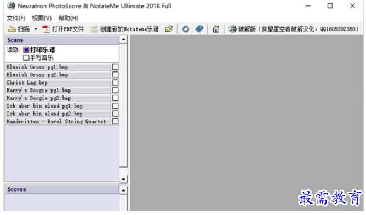Open the 文件(F) menu
The width and height of the screenshot is (366, 215).
coord(16,18)
